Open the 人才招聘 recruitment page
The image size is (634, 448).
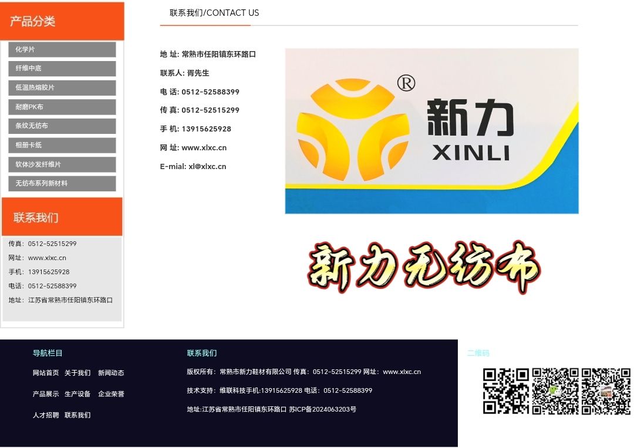coord(46,415)
